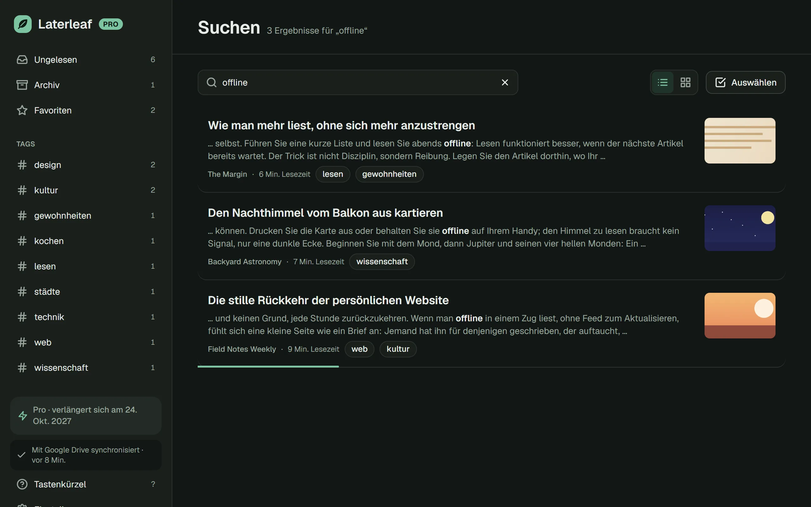Open the Archiv section
This screenshot has height=507, width=811.
click(x=86, y=85)
